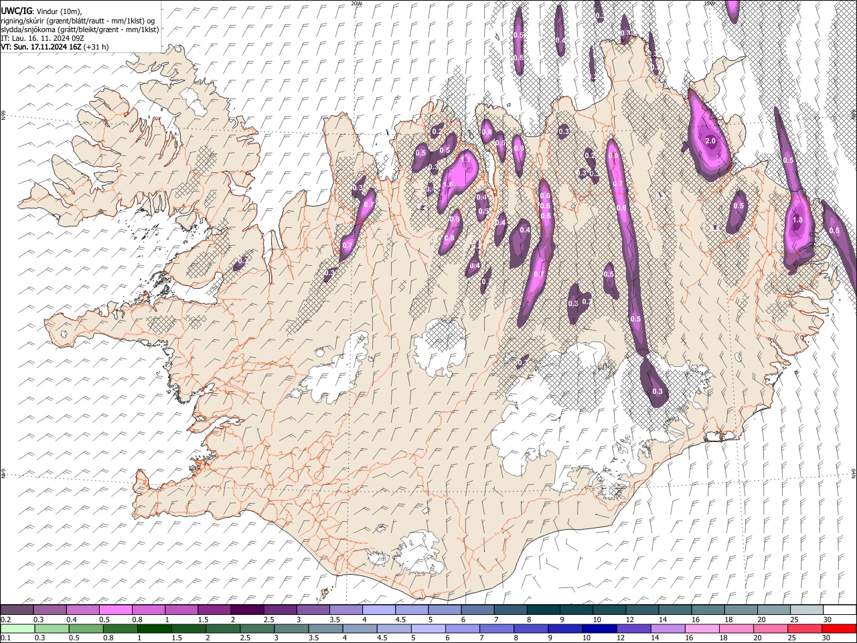Pick the dark green 1–1.5 swatch, lower legend
857x643 pixels.
(x=154, y=628)
